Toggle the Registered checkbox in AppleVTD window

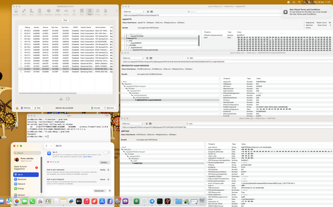pyautogui.click(x=304, y=23)
